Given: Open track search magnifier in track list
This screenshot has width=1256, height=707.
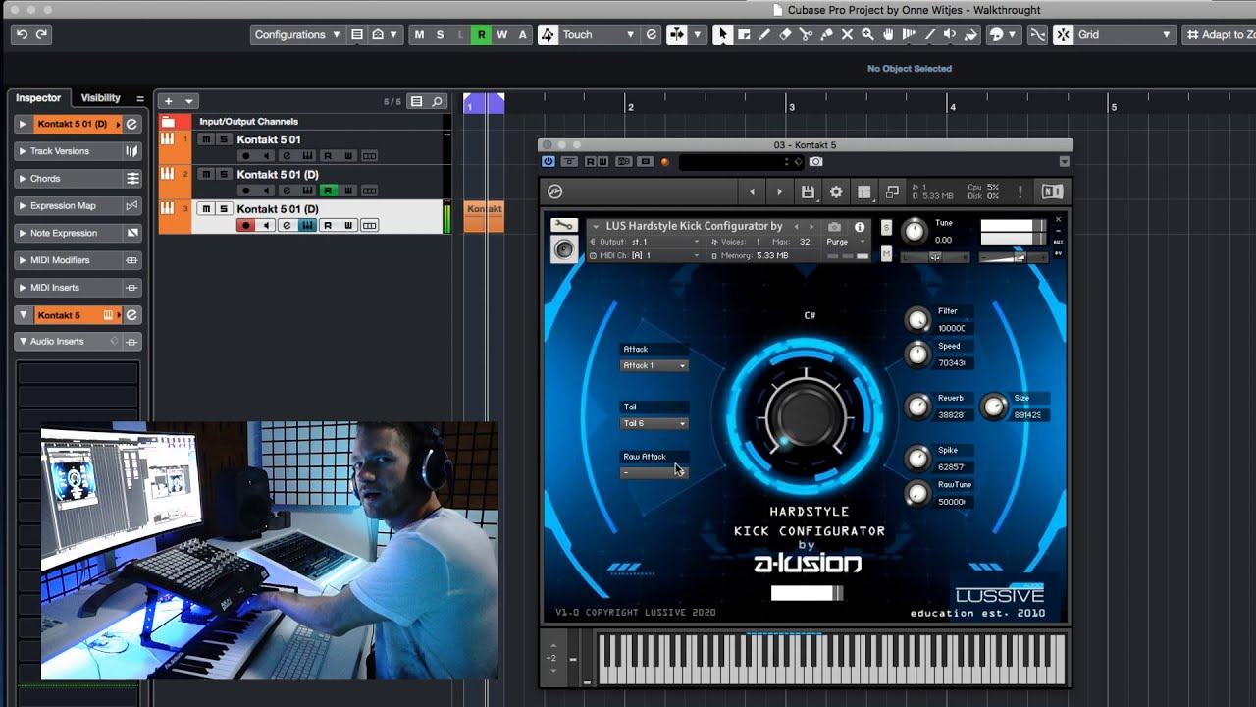Looking at the screenshot, I should 438,101.
